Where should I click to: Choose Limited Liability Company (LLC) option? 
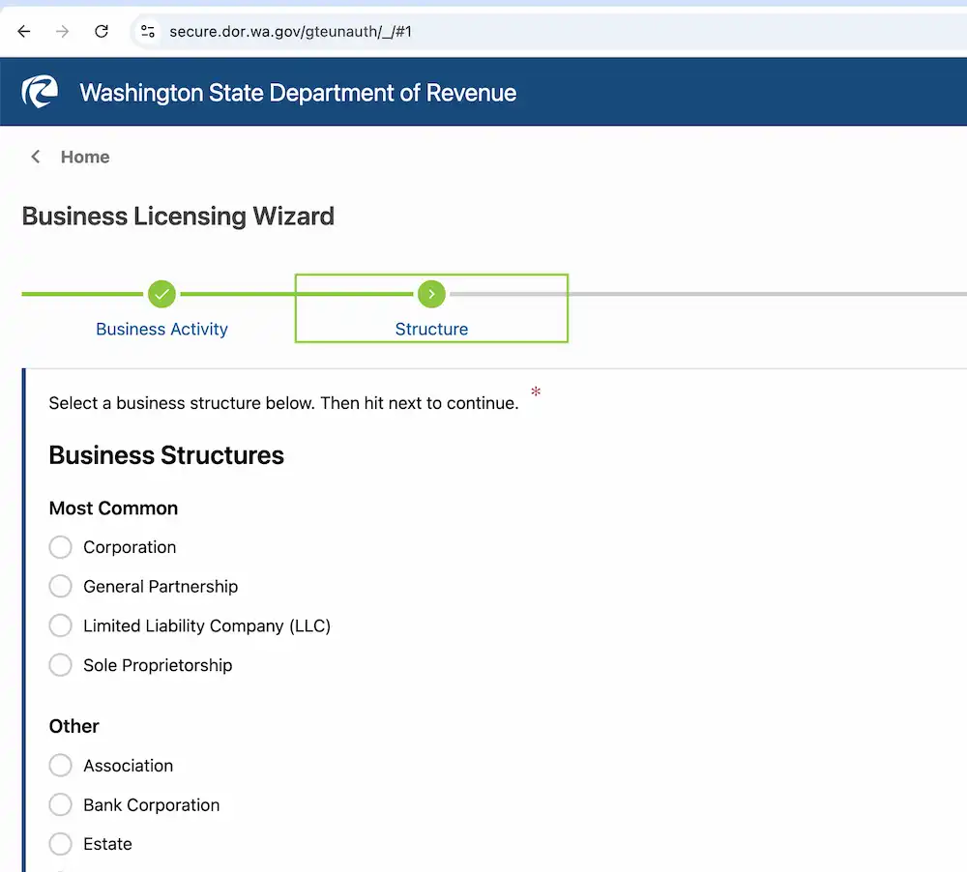pyautogui.click(x=60, y=625)
